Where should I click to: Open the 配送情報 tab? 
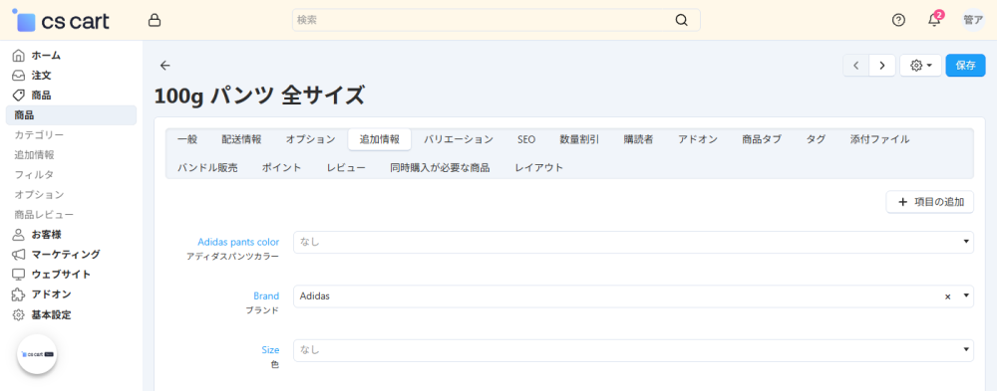pyautogui.click(x=241, y=139)
